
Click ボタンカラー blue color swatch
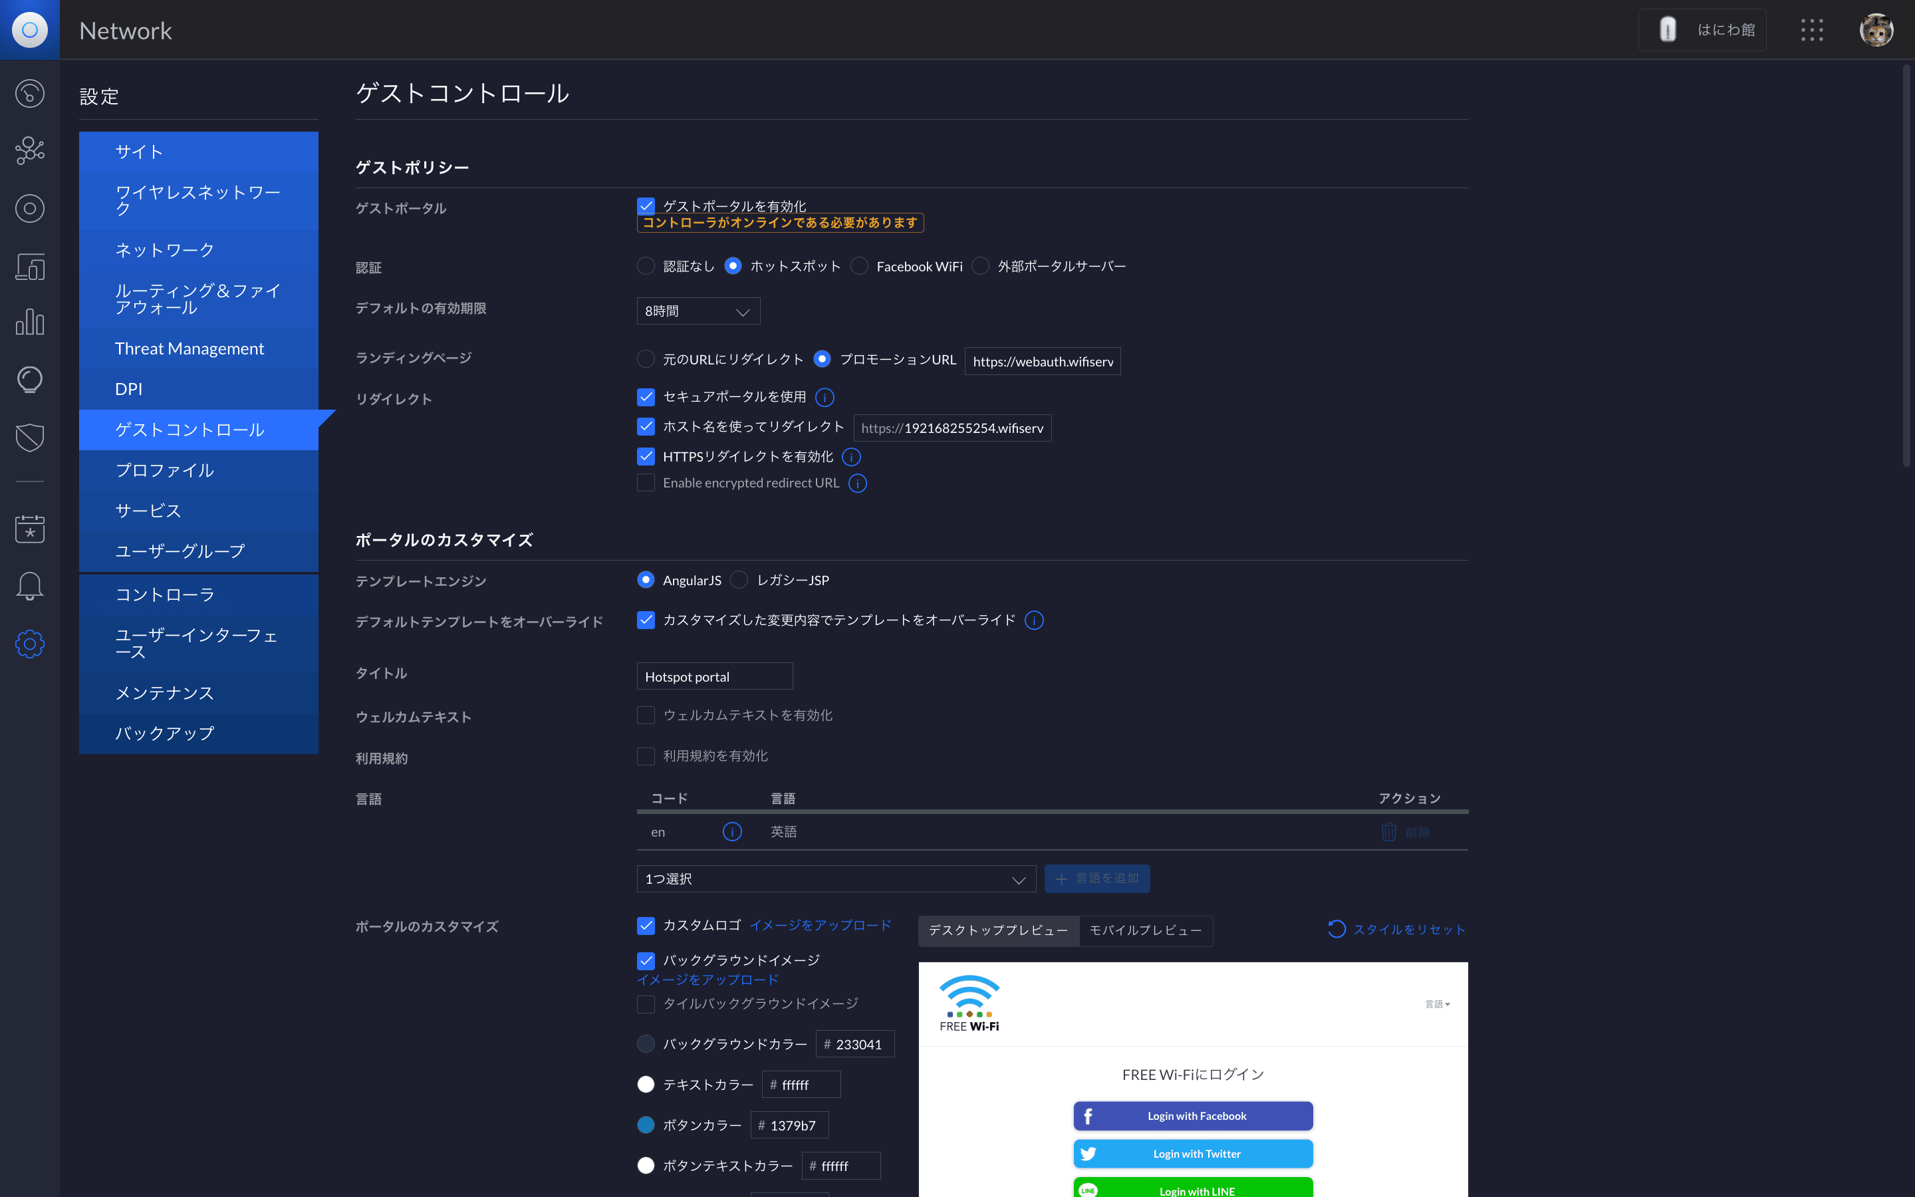(x=646, y=1125)
